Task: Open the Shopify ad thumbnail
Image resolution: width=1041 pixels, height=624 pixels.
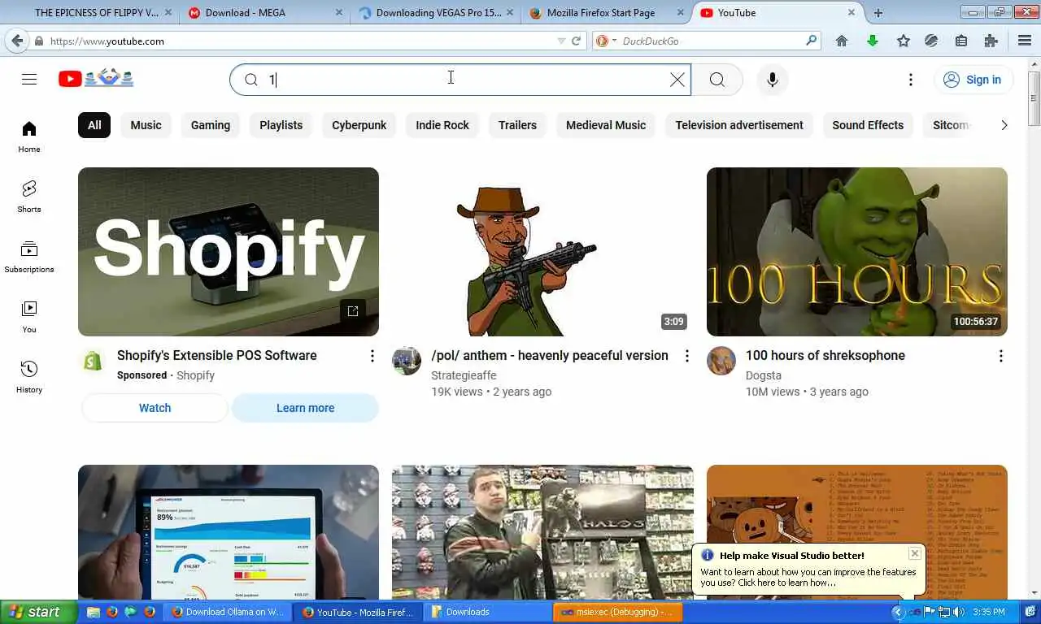Action: click(x=229, y=252)
